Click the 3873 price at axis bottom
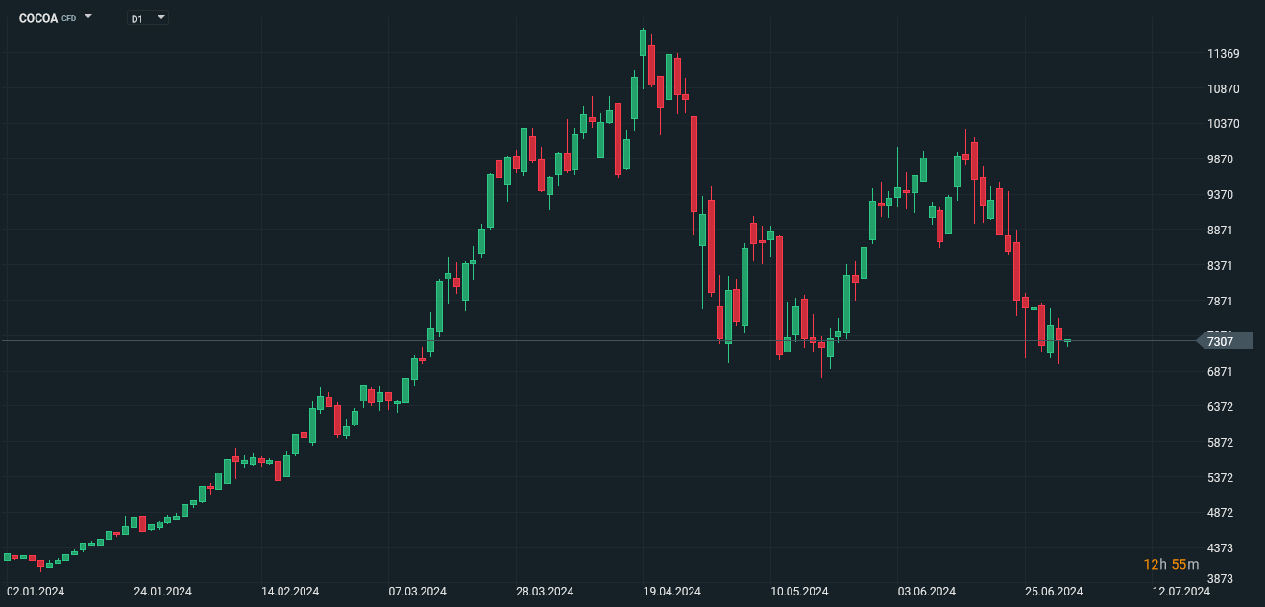This screenshot has width=1265, height=607. tap(1220, 579)
